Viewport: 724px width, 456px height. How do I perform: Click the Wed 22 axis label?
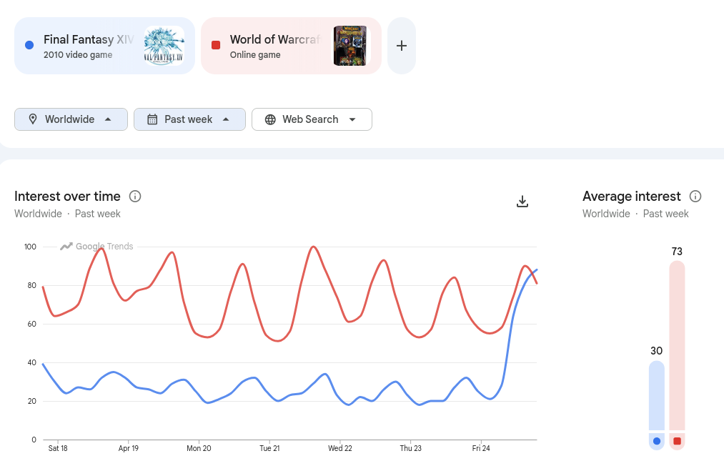[339, 448]
